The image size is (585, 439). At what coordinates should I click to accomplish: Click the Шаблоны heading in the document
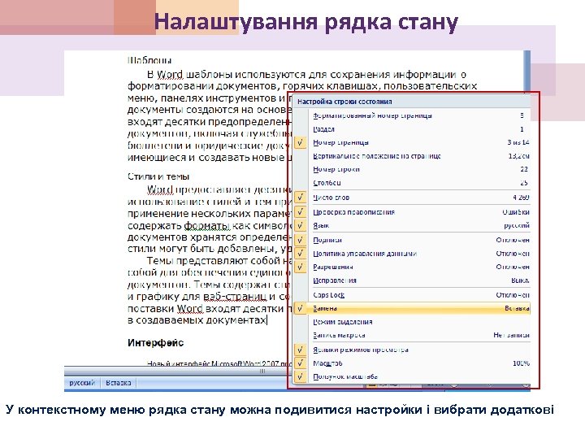point(149,60)
